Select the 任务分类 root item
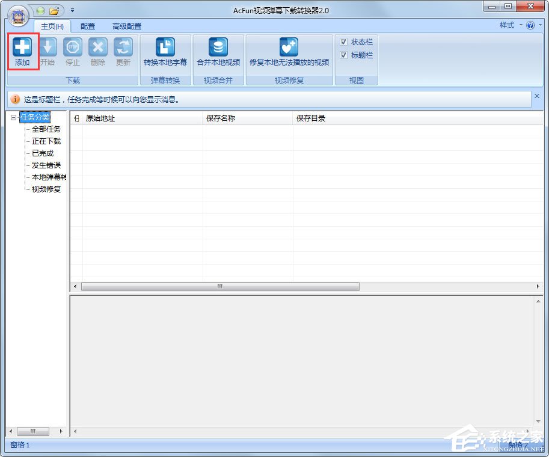 (35, 117)
